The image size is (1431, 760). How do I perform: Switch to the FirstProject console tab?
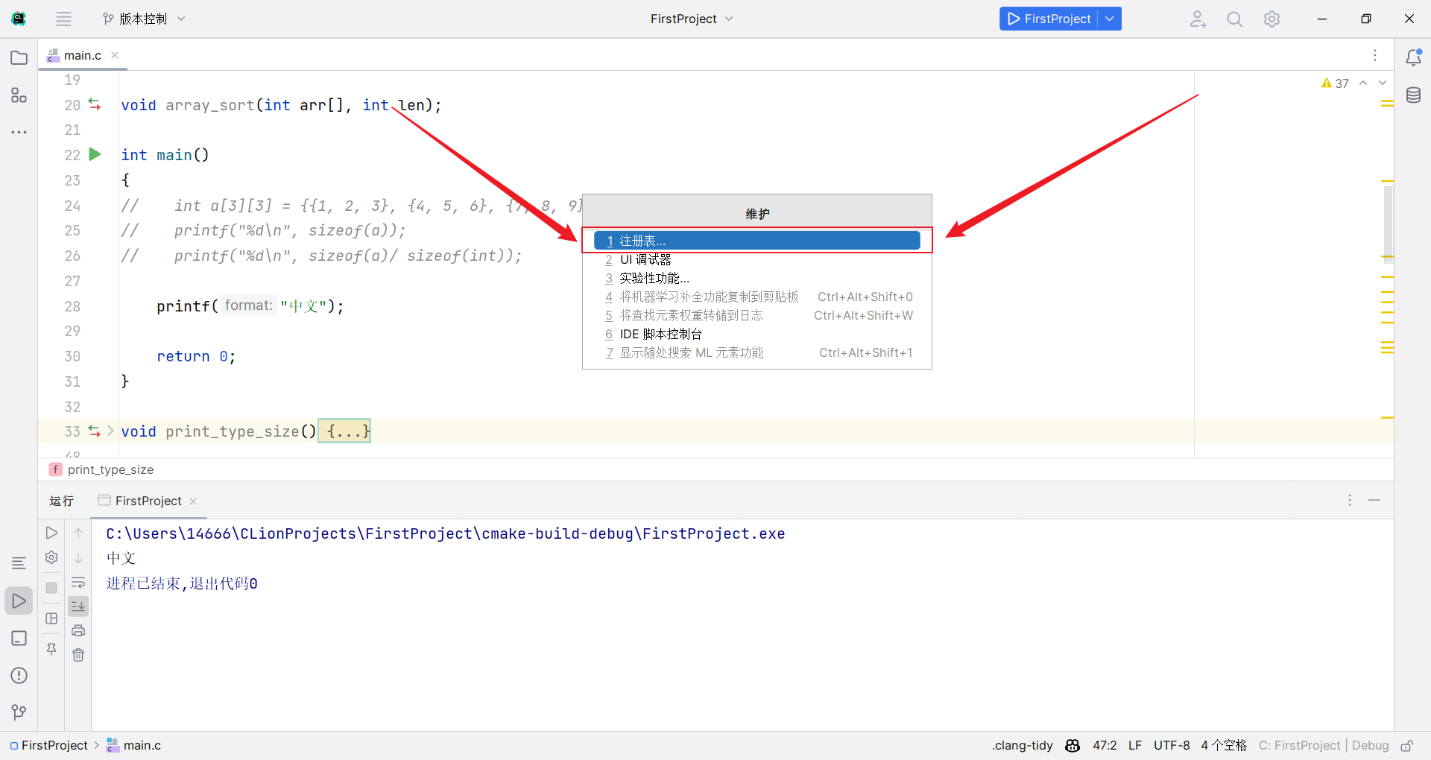[x=147, y=501]
